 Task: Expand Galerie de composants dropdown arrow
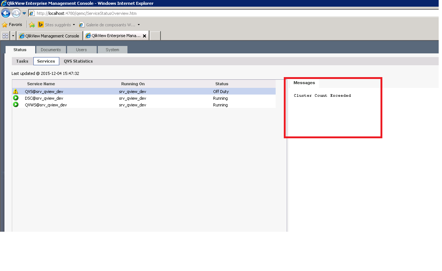tap(139, 25)
